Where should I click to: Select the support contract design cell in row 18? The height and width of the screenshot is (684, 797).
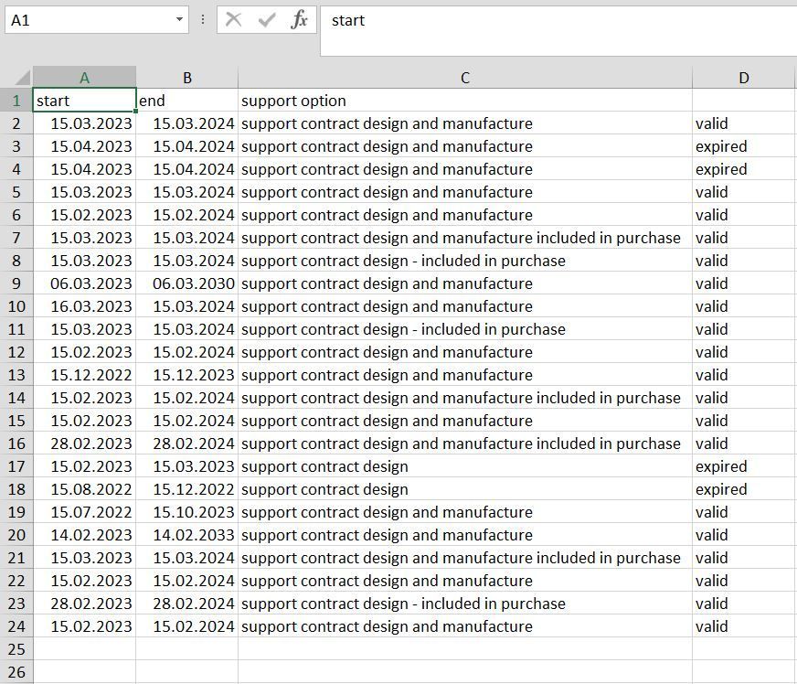[x=465, y=489]
